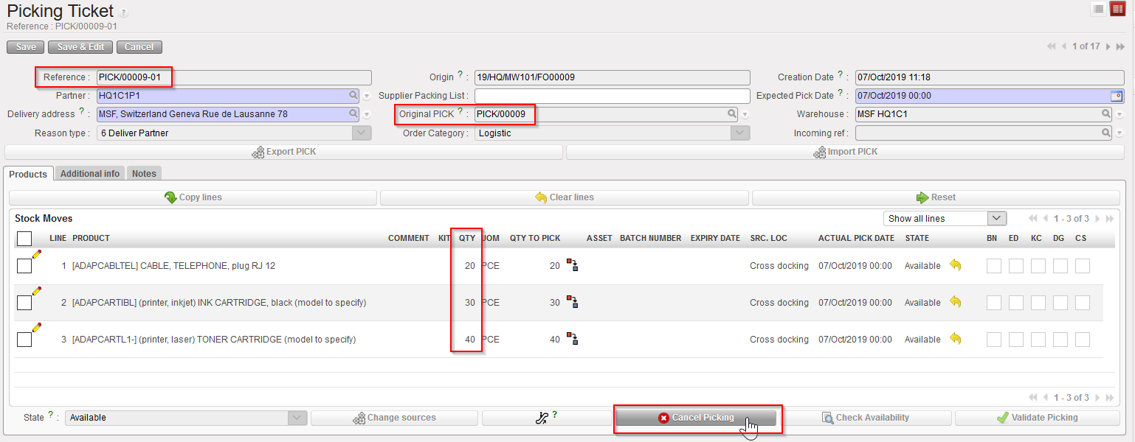This screenshot has height=442, width=1135.
Task: Select checkbox for TONER CARTRIDGE line
Action: point(24,340)
